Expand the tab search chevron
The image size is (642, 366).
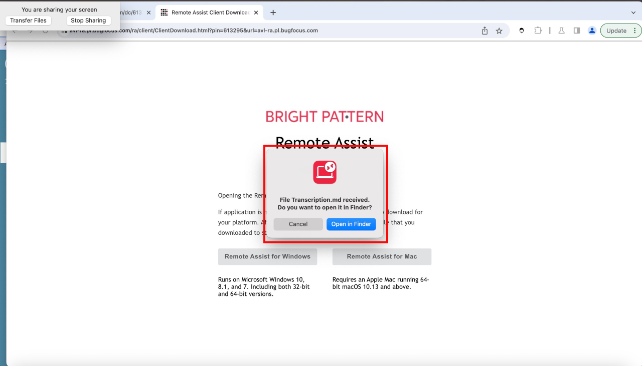click(633, 13)
